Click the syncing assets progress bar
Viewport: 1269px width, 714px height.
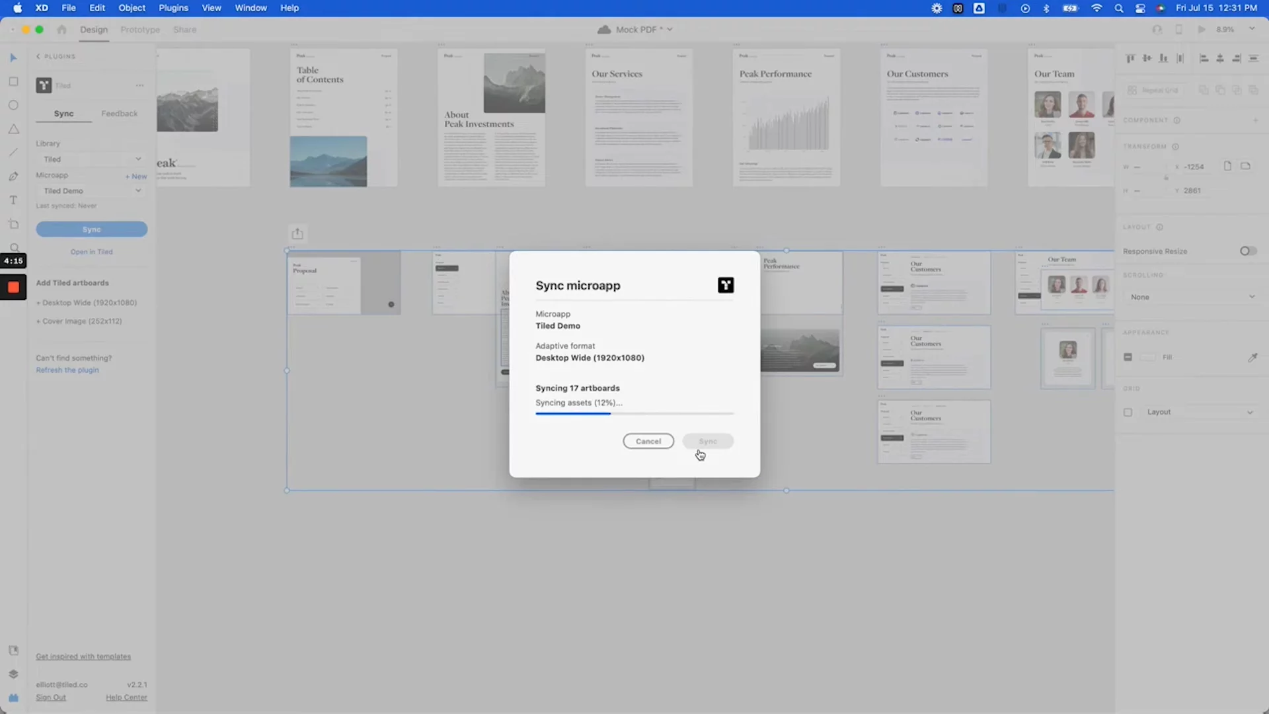coord(634,414)
